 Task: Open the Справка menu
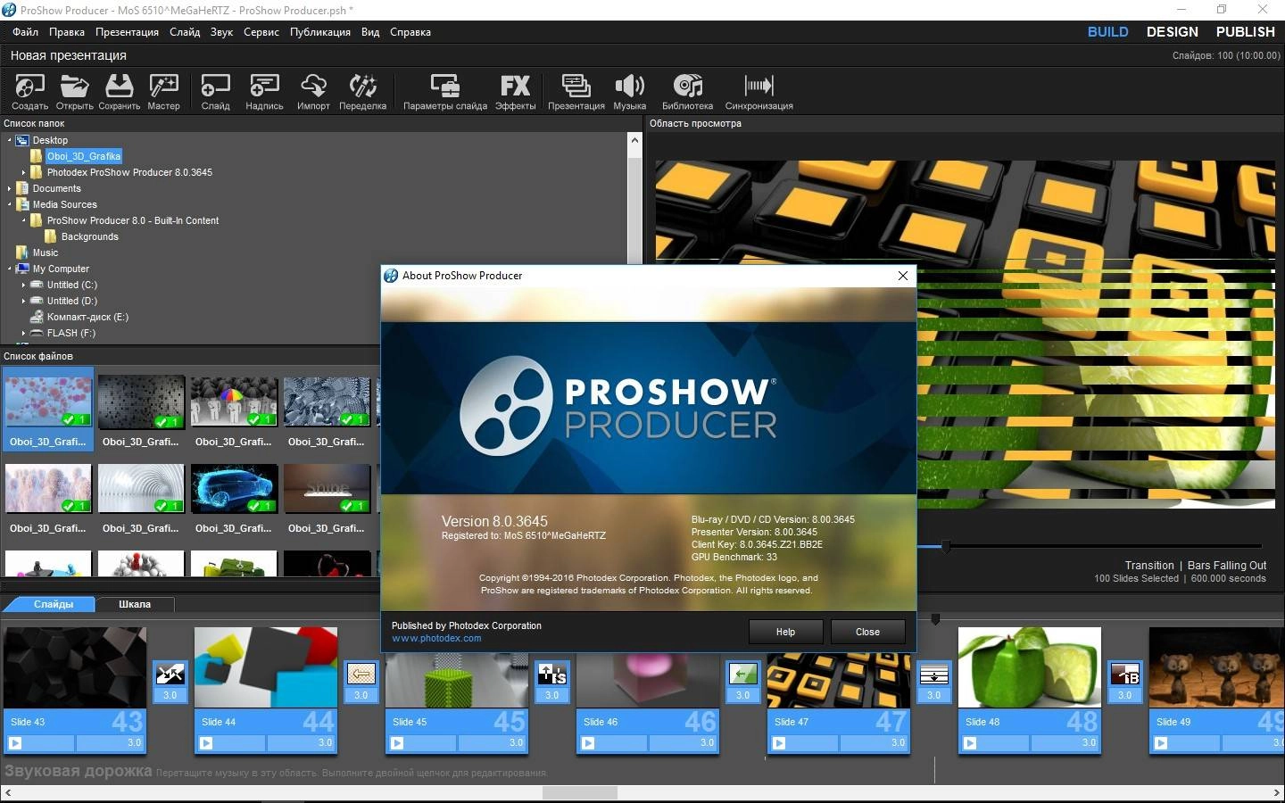coord(410,32)
